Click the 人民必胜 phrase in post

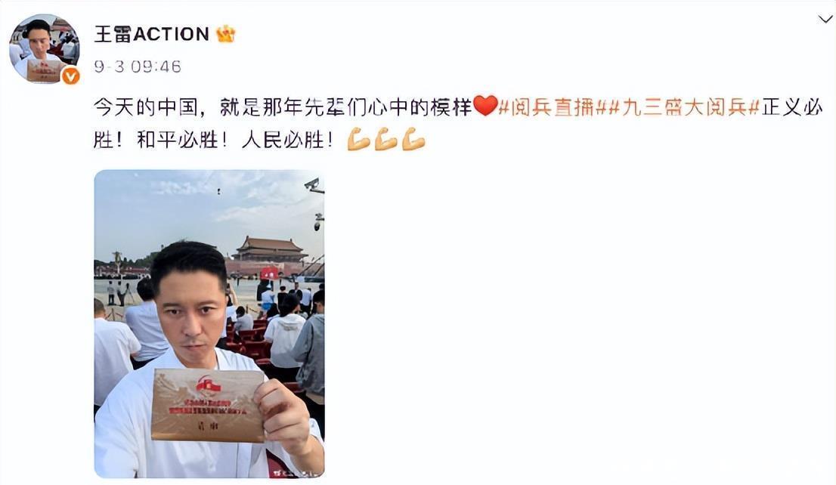pyautogui.click(x=283, y=141)
